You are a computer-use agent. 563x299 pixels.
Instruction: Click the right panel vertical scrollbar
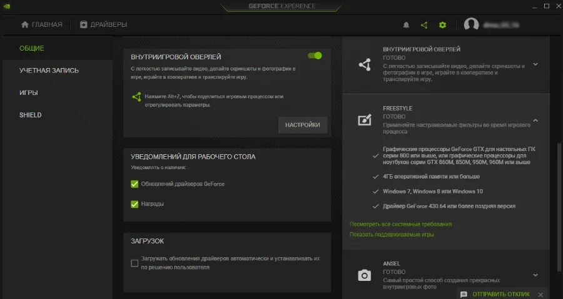pyautogui.click(x=559, y=208)
